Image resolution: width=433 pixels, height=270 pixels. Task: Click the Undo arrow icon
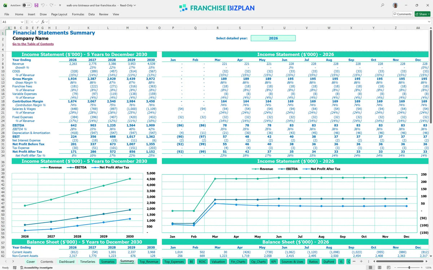tap(43, 5)
